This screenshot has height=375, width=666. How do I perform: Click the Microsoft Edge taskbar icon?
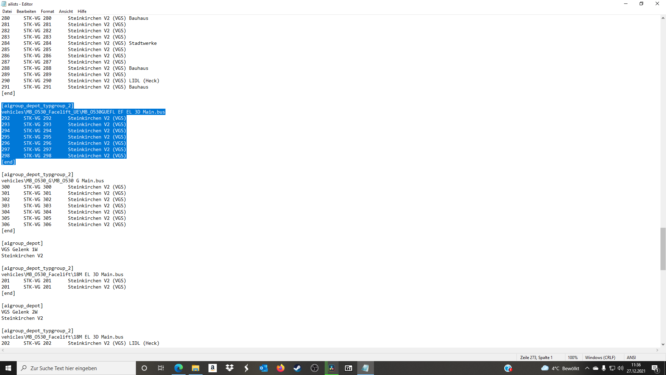click(179, 368)
